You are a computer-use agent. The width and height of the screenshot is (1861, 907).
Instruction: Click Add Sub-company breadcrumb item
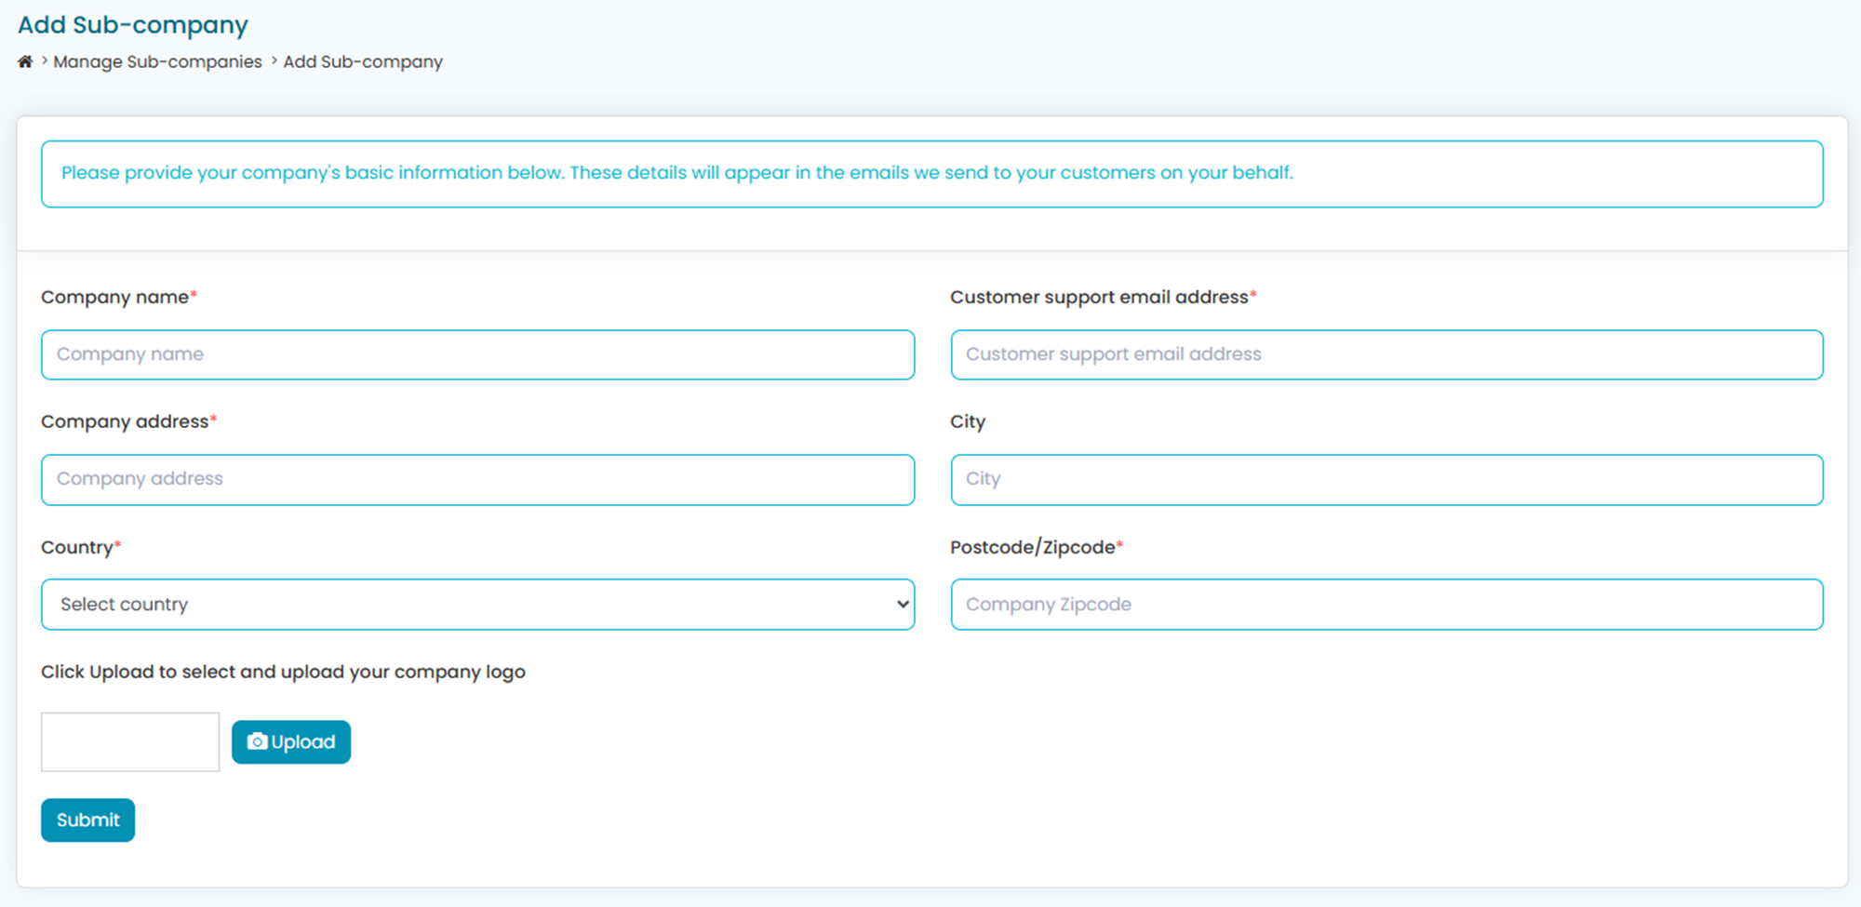click(x=363, y=61)
